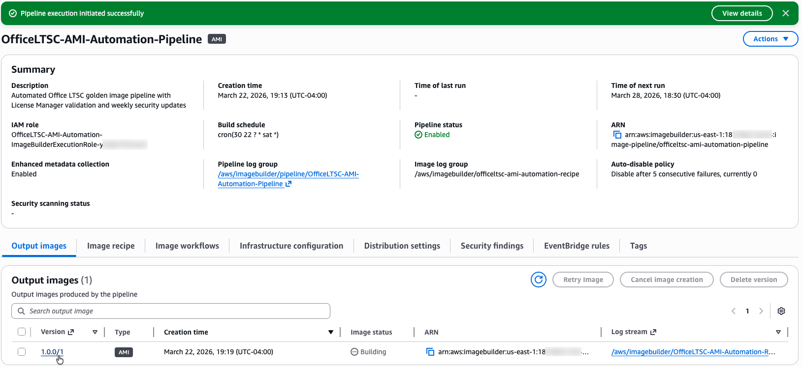Open the Infrastructure configuration tab
The image size is (802, 367).
(291, 246)
